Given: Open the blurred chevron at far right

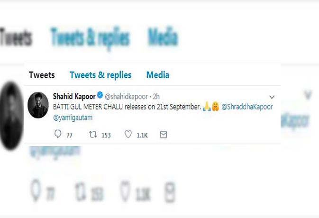Looking at the screenshot, I should (x=308, y=95).
